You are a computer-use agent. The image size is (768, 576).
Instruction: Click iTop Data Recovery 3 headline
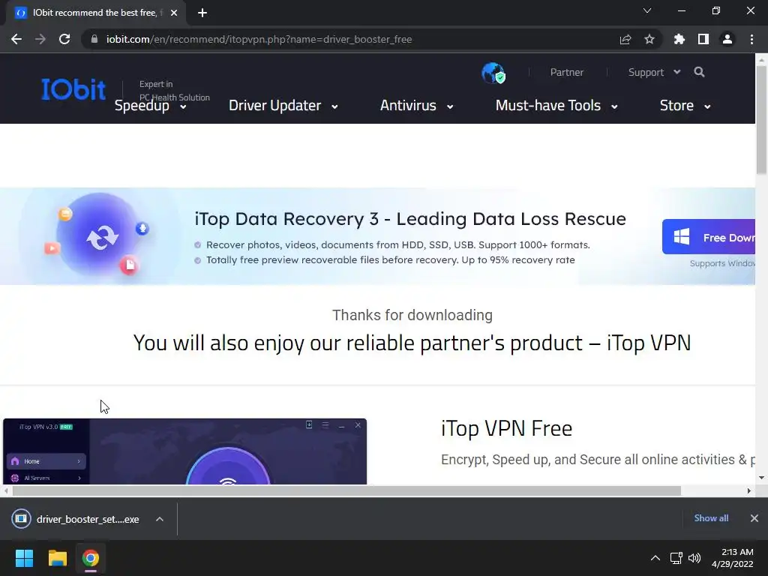410,219
